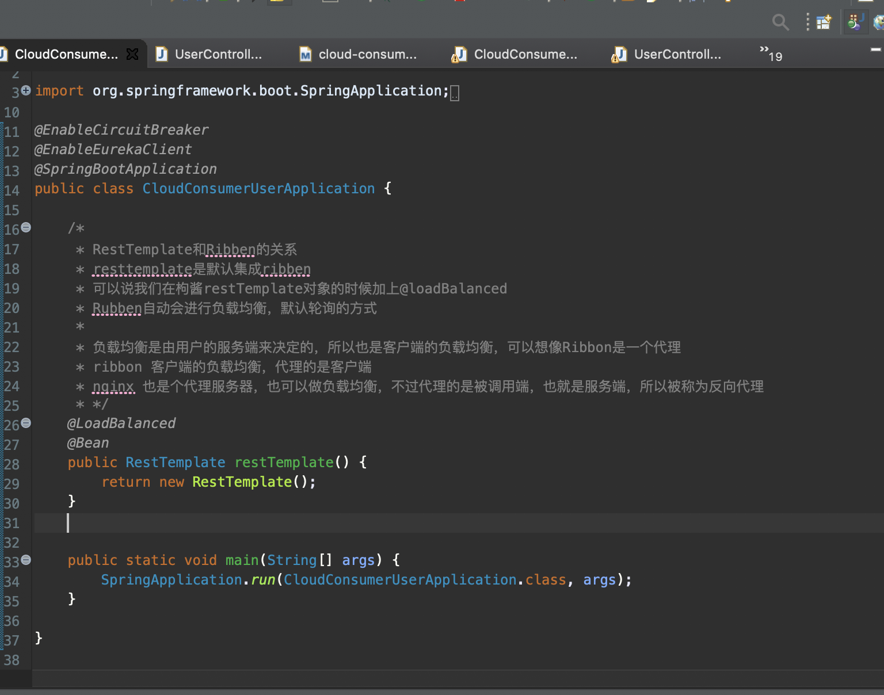The image size is (884, 695).
Task: Click the underlined word 'nginx' in comment
Action: click(x=113, y=387)
